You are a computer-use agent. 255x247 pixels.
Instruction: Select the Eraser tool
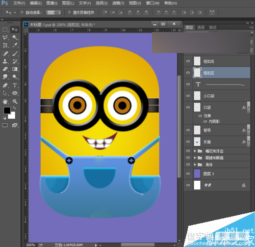pyautogui.click(x=5, y=69)
